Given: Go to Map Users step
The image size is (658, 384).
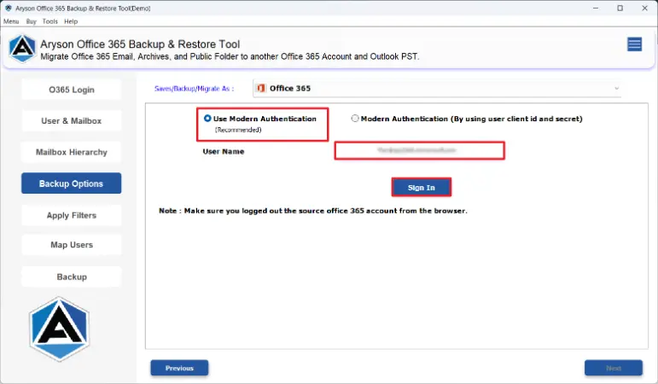Looking at the screenshot, I should point(72,245).
